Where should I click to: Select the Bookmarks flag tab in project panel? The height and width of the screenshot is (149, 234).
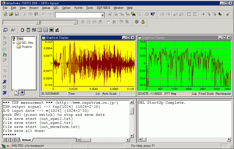(x=22, y=92)
